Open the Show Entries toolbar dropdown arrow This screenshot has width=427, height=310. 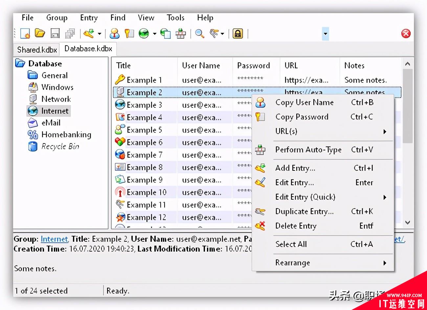222,34
